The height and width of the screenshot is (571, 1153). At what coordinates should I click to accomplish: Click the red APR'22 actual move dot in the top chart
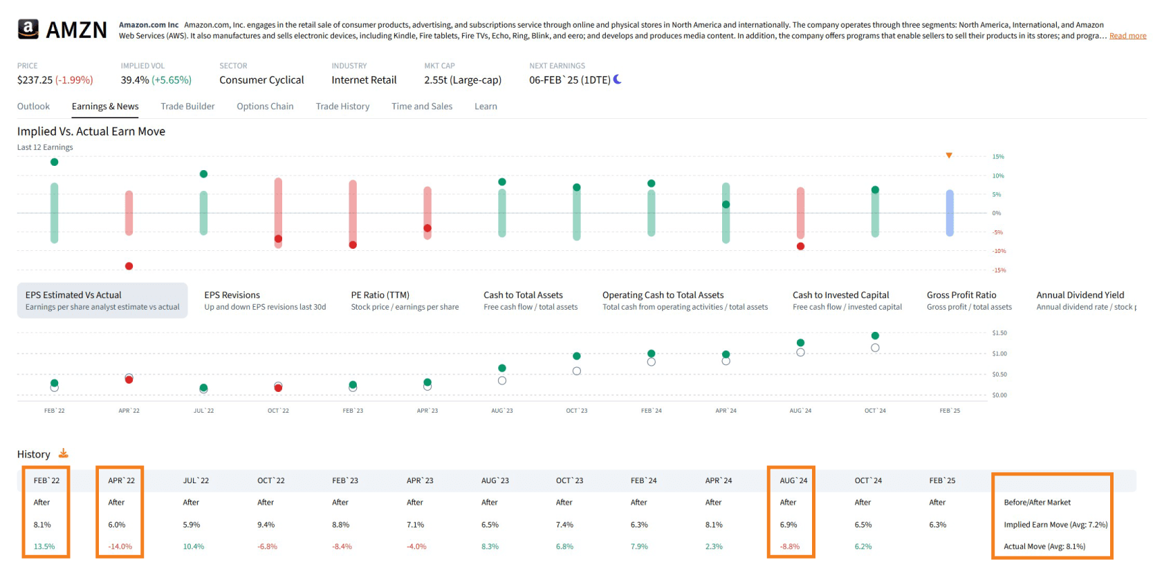coord(129,266)
